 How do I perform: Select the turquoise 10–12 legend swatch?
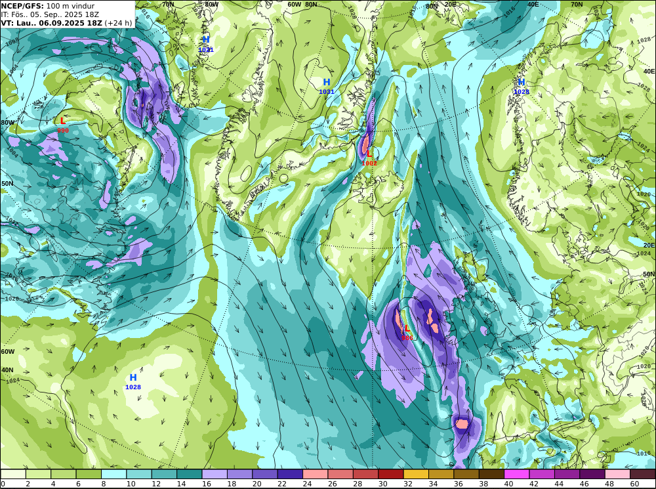(x=139, y=474)
